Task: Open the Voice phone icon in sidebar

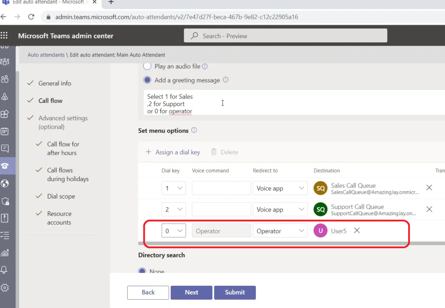Action: click(x=5, y=166)
